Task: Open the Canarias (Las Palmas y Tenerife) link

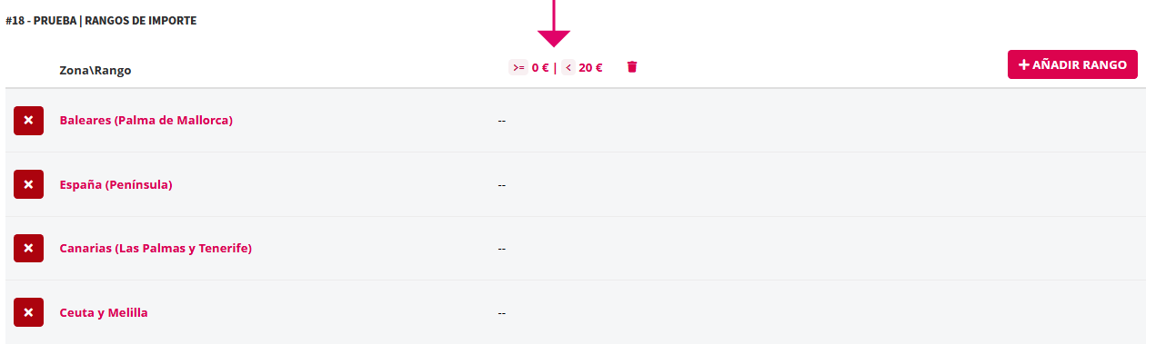Action: pyautogui.click(x=155, y=249)
